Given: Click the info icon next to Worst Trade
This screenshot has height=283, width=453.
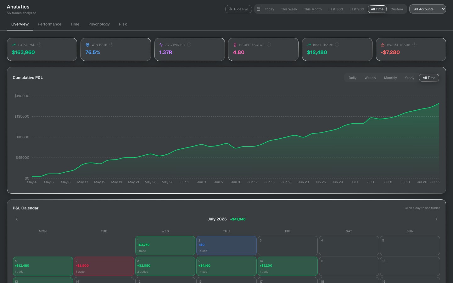Looking at the screenshot, I should pyautogui.click(x=414, y=45).
